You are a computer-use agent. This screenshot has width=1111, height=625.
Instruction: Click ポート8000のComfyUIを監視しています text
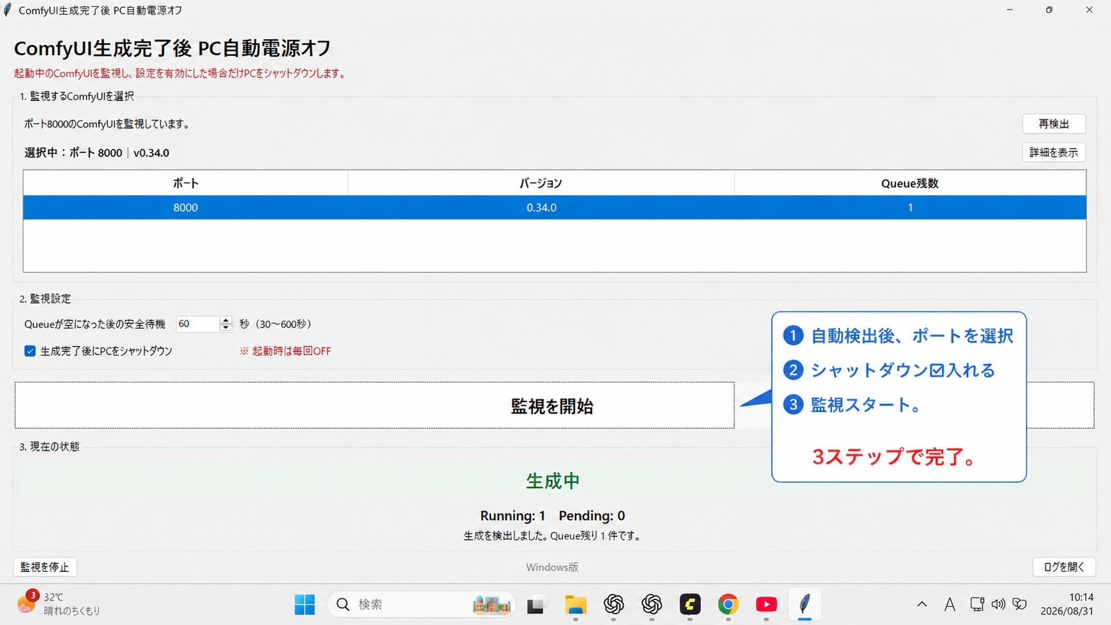[x=108, y=124]
